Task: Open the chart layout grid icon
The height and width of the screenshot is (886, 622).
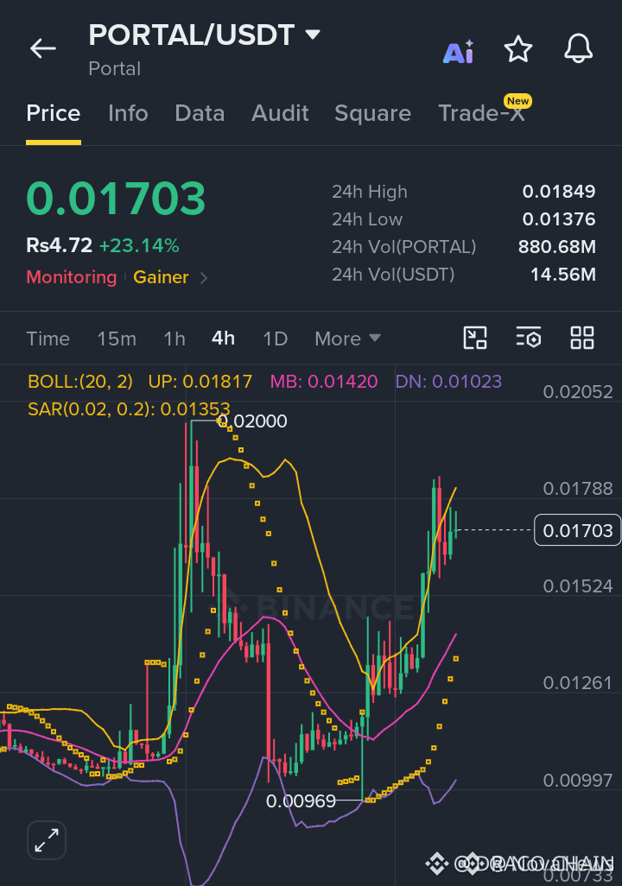Action: 582,338
